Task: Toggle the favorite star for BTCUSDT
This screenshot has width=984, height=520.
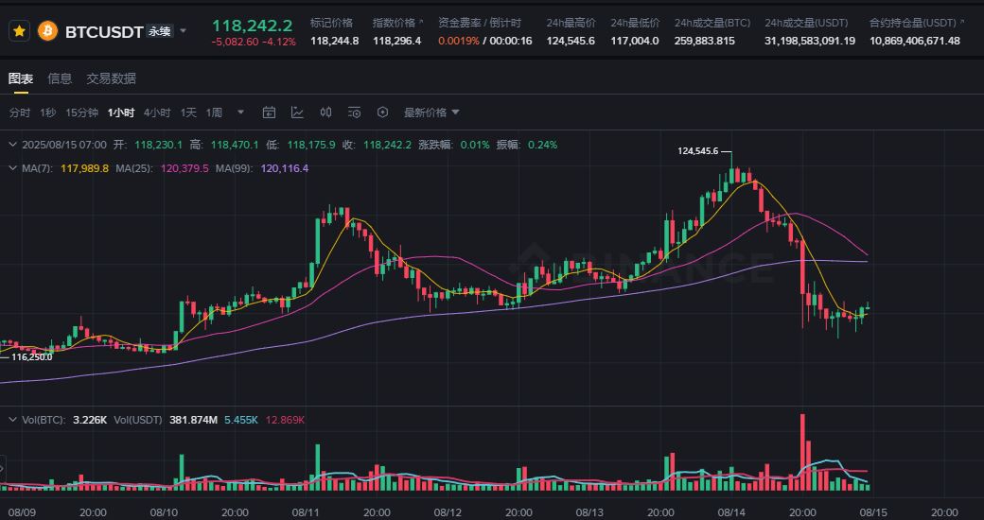Action: point(19,31)
